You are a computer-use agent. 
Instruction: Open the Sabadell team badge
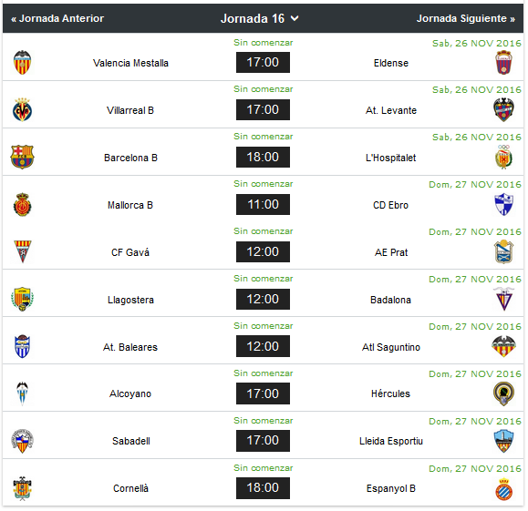click(x=22, y=441)
